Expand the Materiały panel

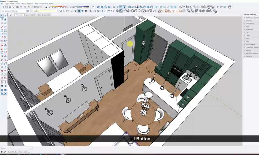pyautogui.click(x=250, y=21)
